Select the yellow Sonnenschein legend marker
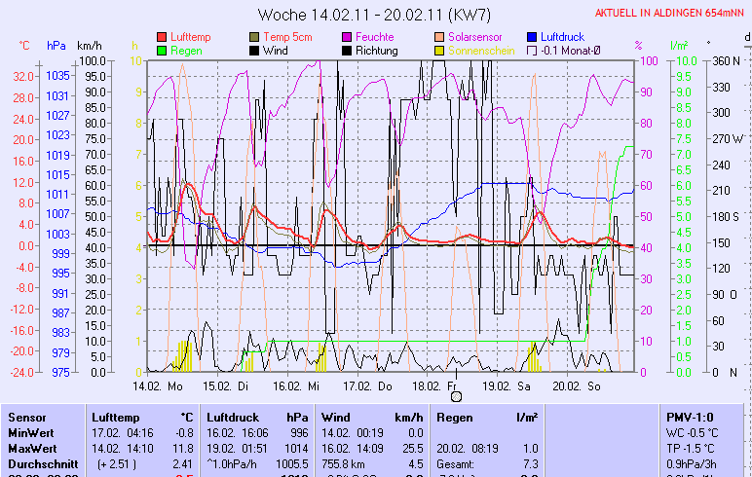Viewport: 752px width, 477px height. pyautogui.click(x=440, y=51)
